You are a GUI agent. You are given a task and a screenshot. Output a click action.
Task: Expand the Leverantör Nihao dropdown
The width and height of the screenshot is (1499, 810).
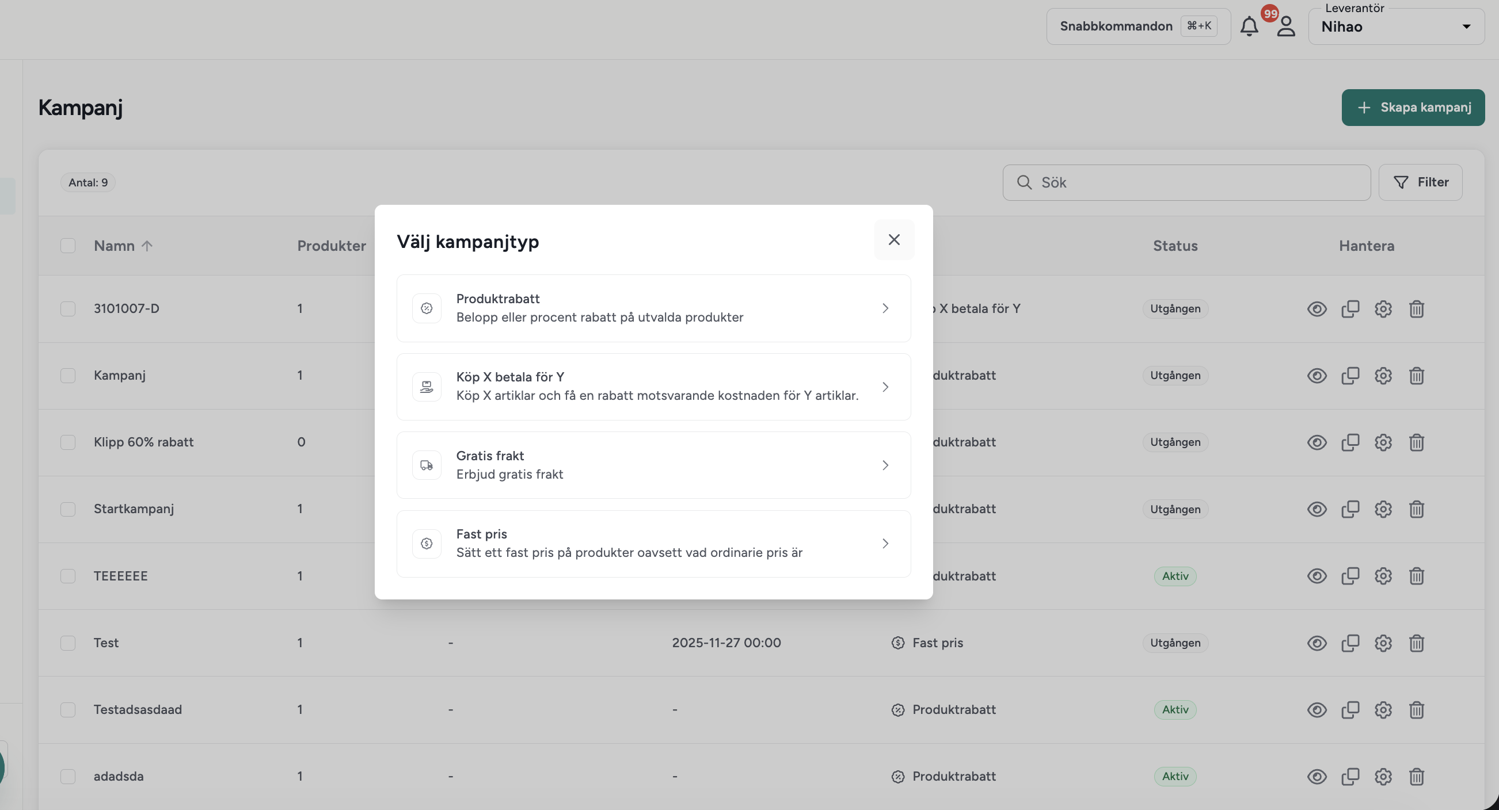(x=1396, y=26)
